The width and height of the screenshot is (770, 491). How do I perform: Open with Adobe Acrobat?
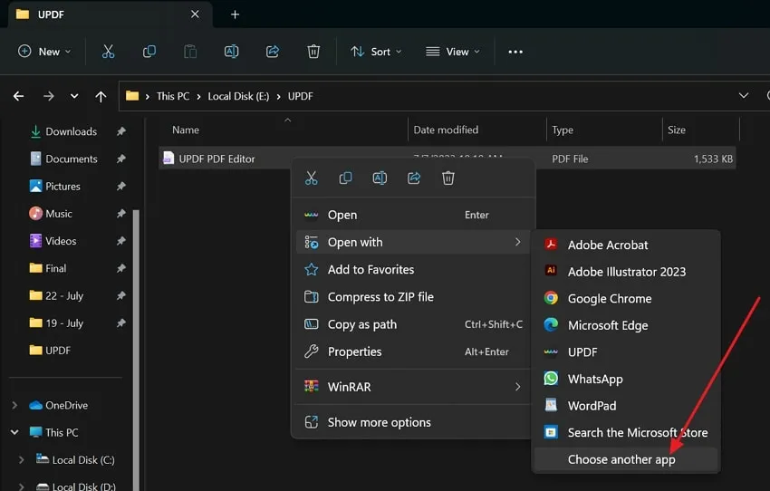(607, 245)
